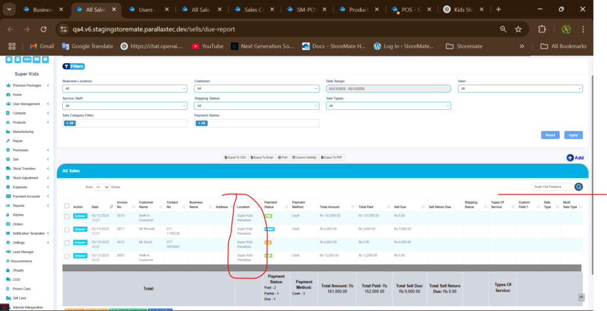
Task: Click the browser address bar URL
Action: coord(154,29)
